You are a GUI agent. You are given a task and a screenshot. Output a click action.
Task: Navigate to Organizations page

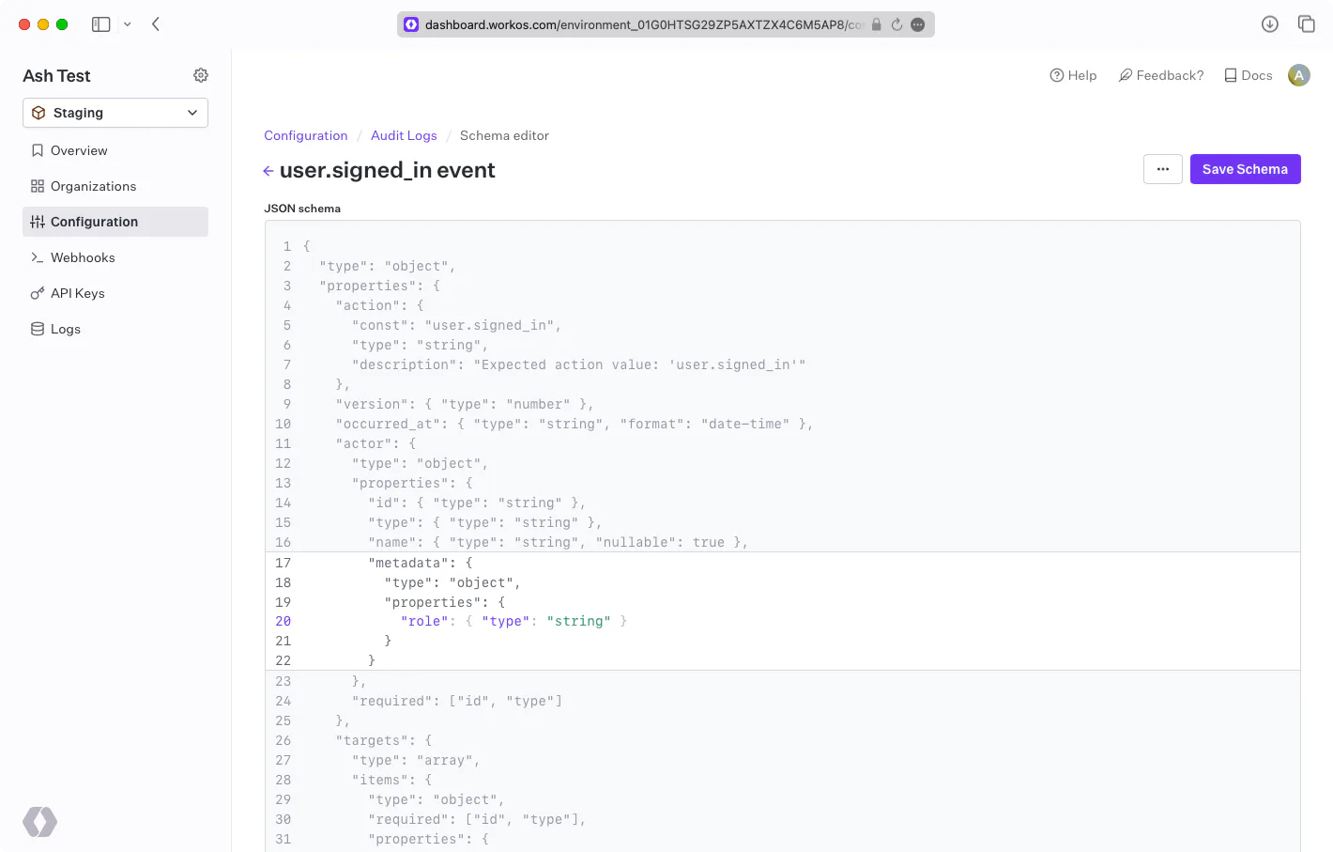[x=115, y=186]
